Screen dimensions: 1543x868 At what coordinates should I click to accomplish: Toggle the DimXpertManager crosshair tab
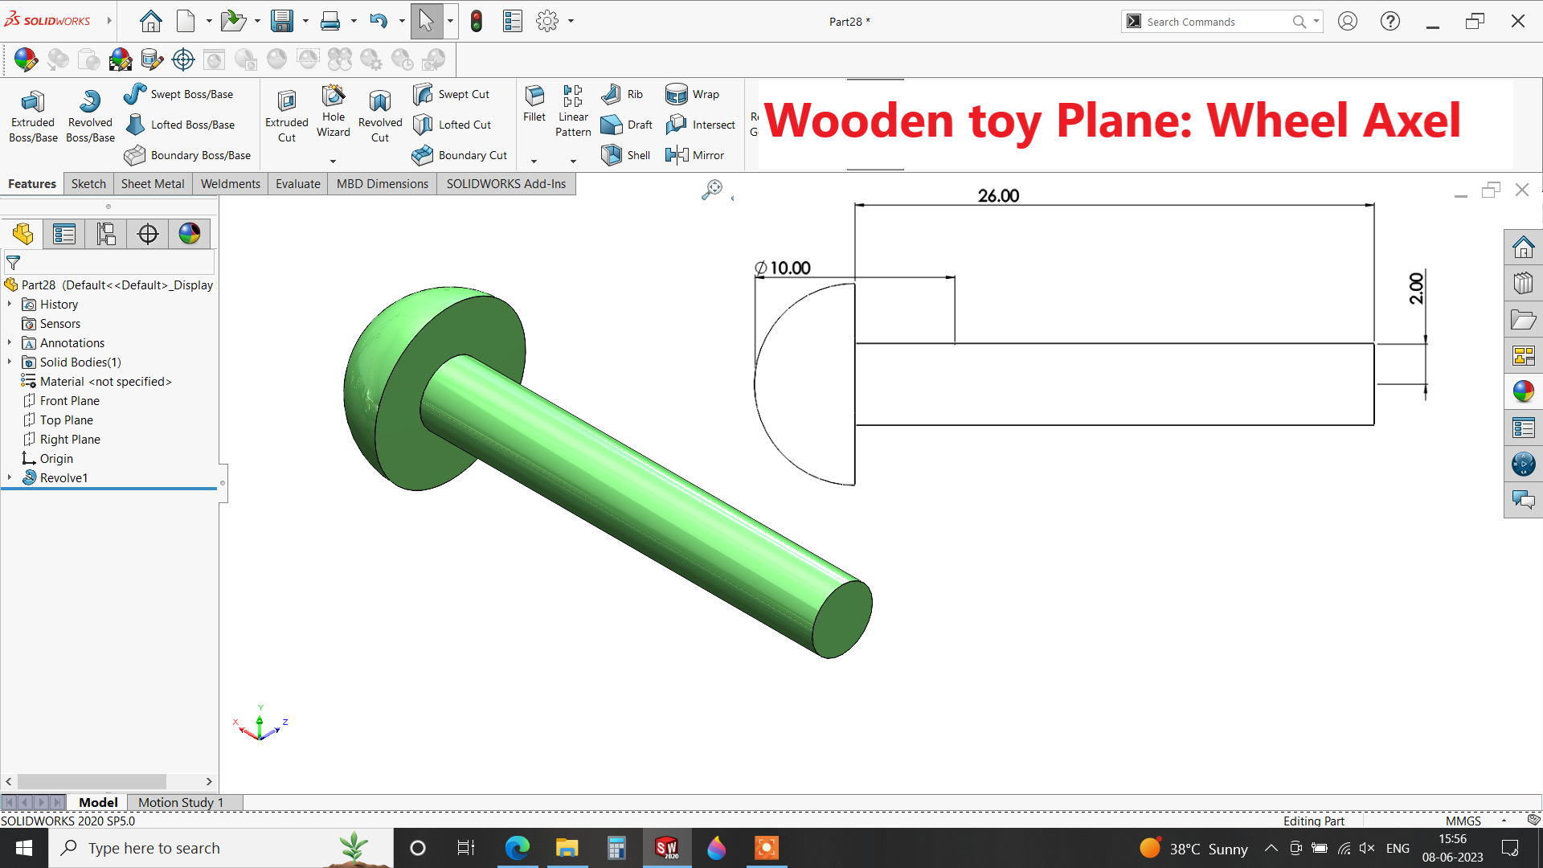click(x=148, y=234)
